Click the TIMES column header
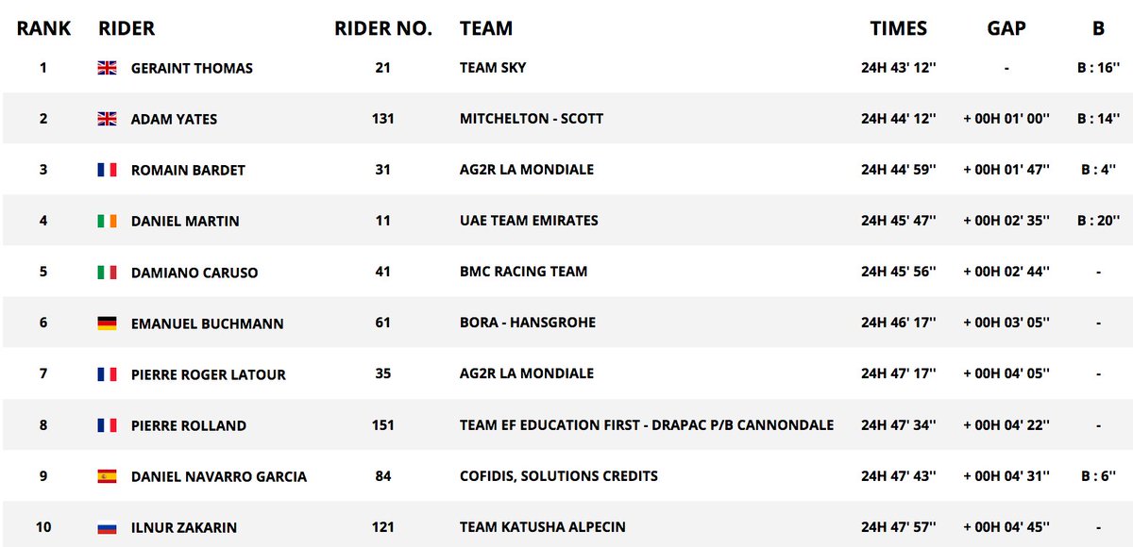Screen dimensions: 1133x547 (x=899, y=28)
